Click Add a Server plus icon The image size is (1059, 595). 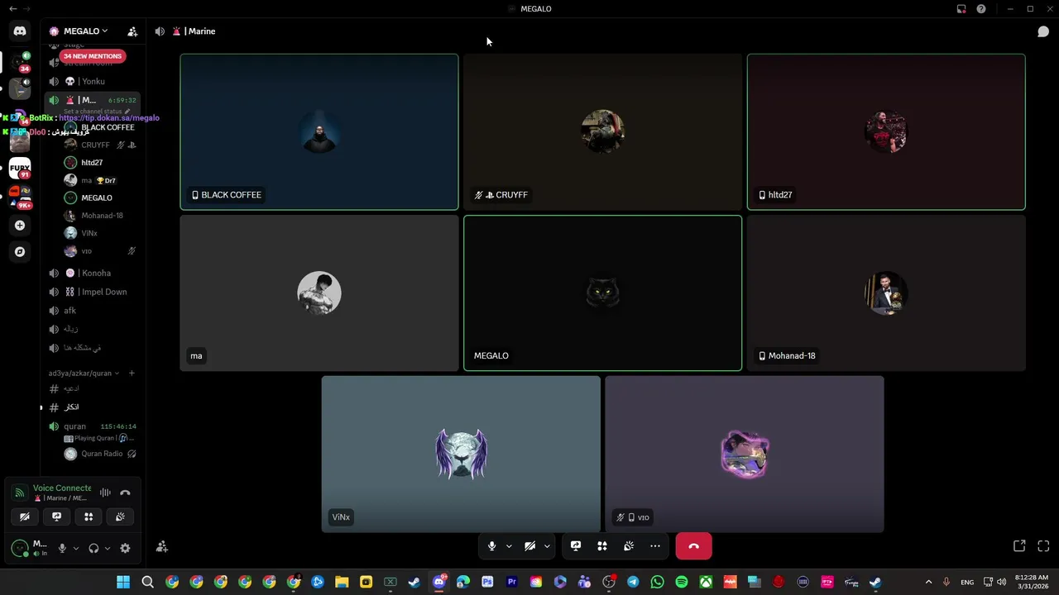point(20,225)
